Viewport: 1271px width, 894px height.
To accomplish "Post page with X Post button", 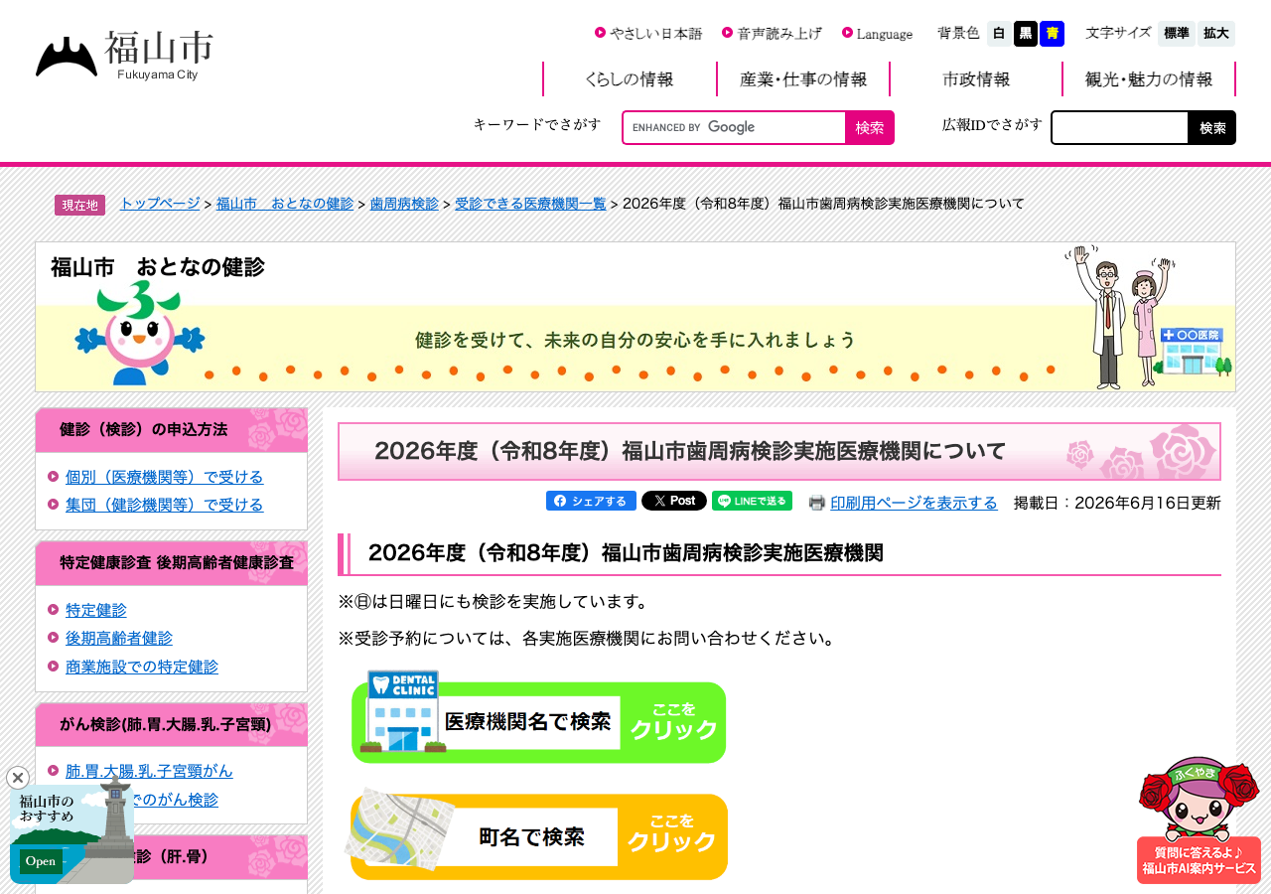I will 674,501.
